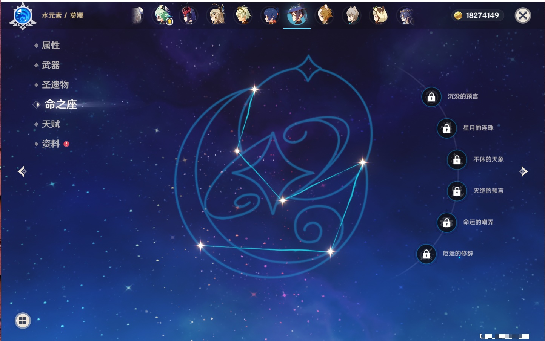Screen dimensions: 545x341
Task: Click lock icon for 灭绝的预言
Action: point(457,191)
